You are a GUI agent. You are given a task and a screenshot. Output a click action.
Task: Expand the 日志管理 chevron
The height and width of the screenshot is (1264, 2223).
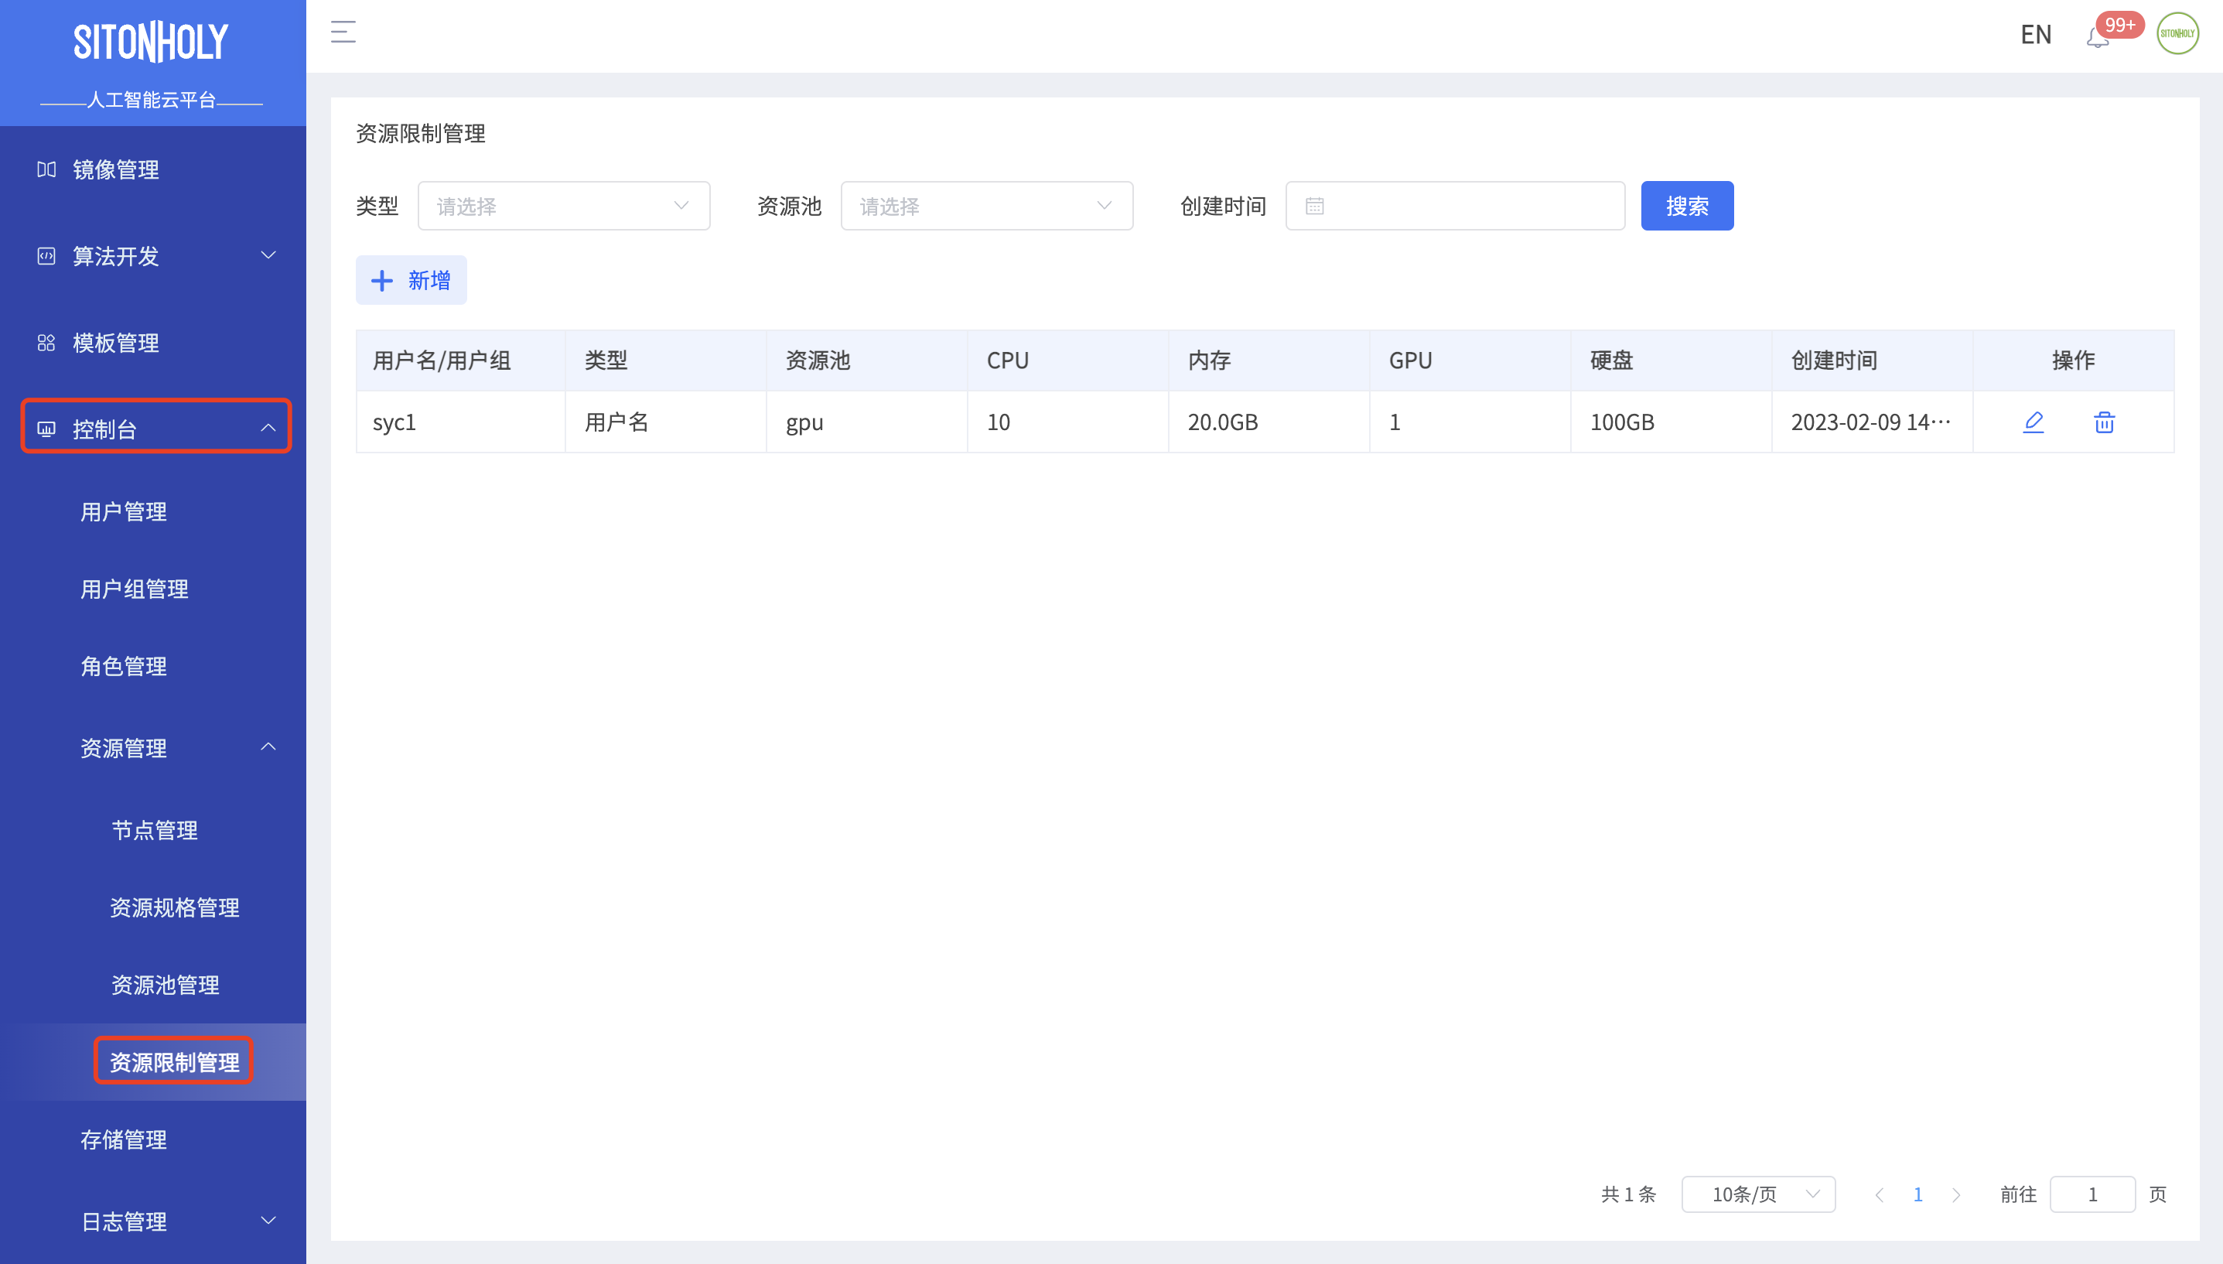click(x=268, y=1221)
